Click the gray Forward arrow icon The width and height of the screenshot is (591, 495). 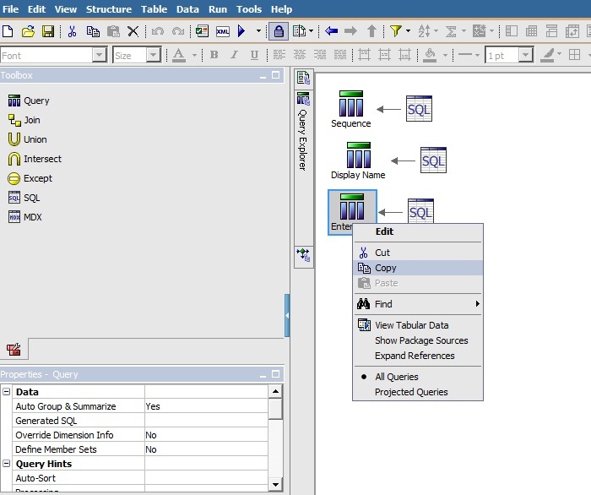click(351, 31)
